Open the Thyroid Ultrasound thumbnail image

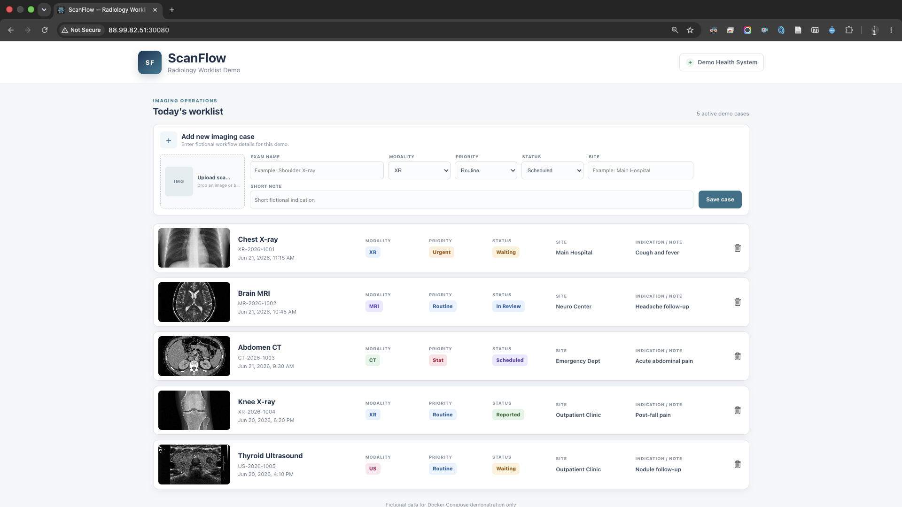[x=194, y=464]
